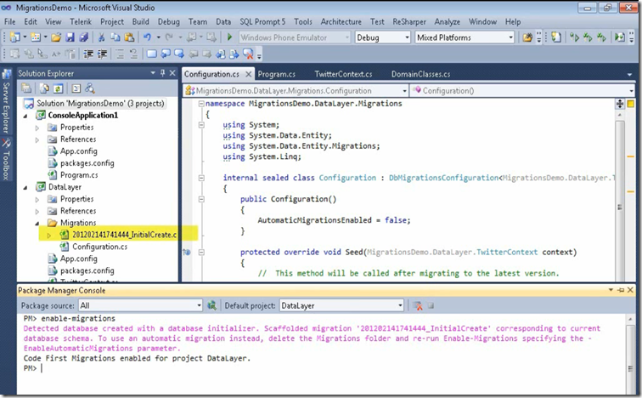Refresh the Solution Explorer tree
The height and width of the screenshot is (398, 642).
pos(58,88)
